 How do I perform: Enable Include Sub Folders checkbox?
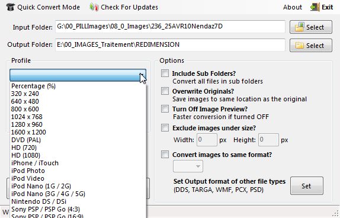point(165,73)
